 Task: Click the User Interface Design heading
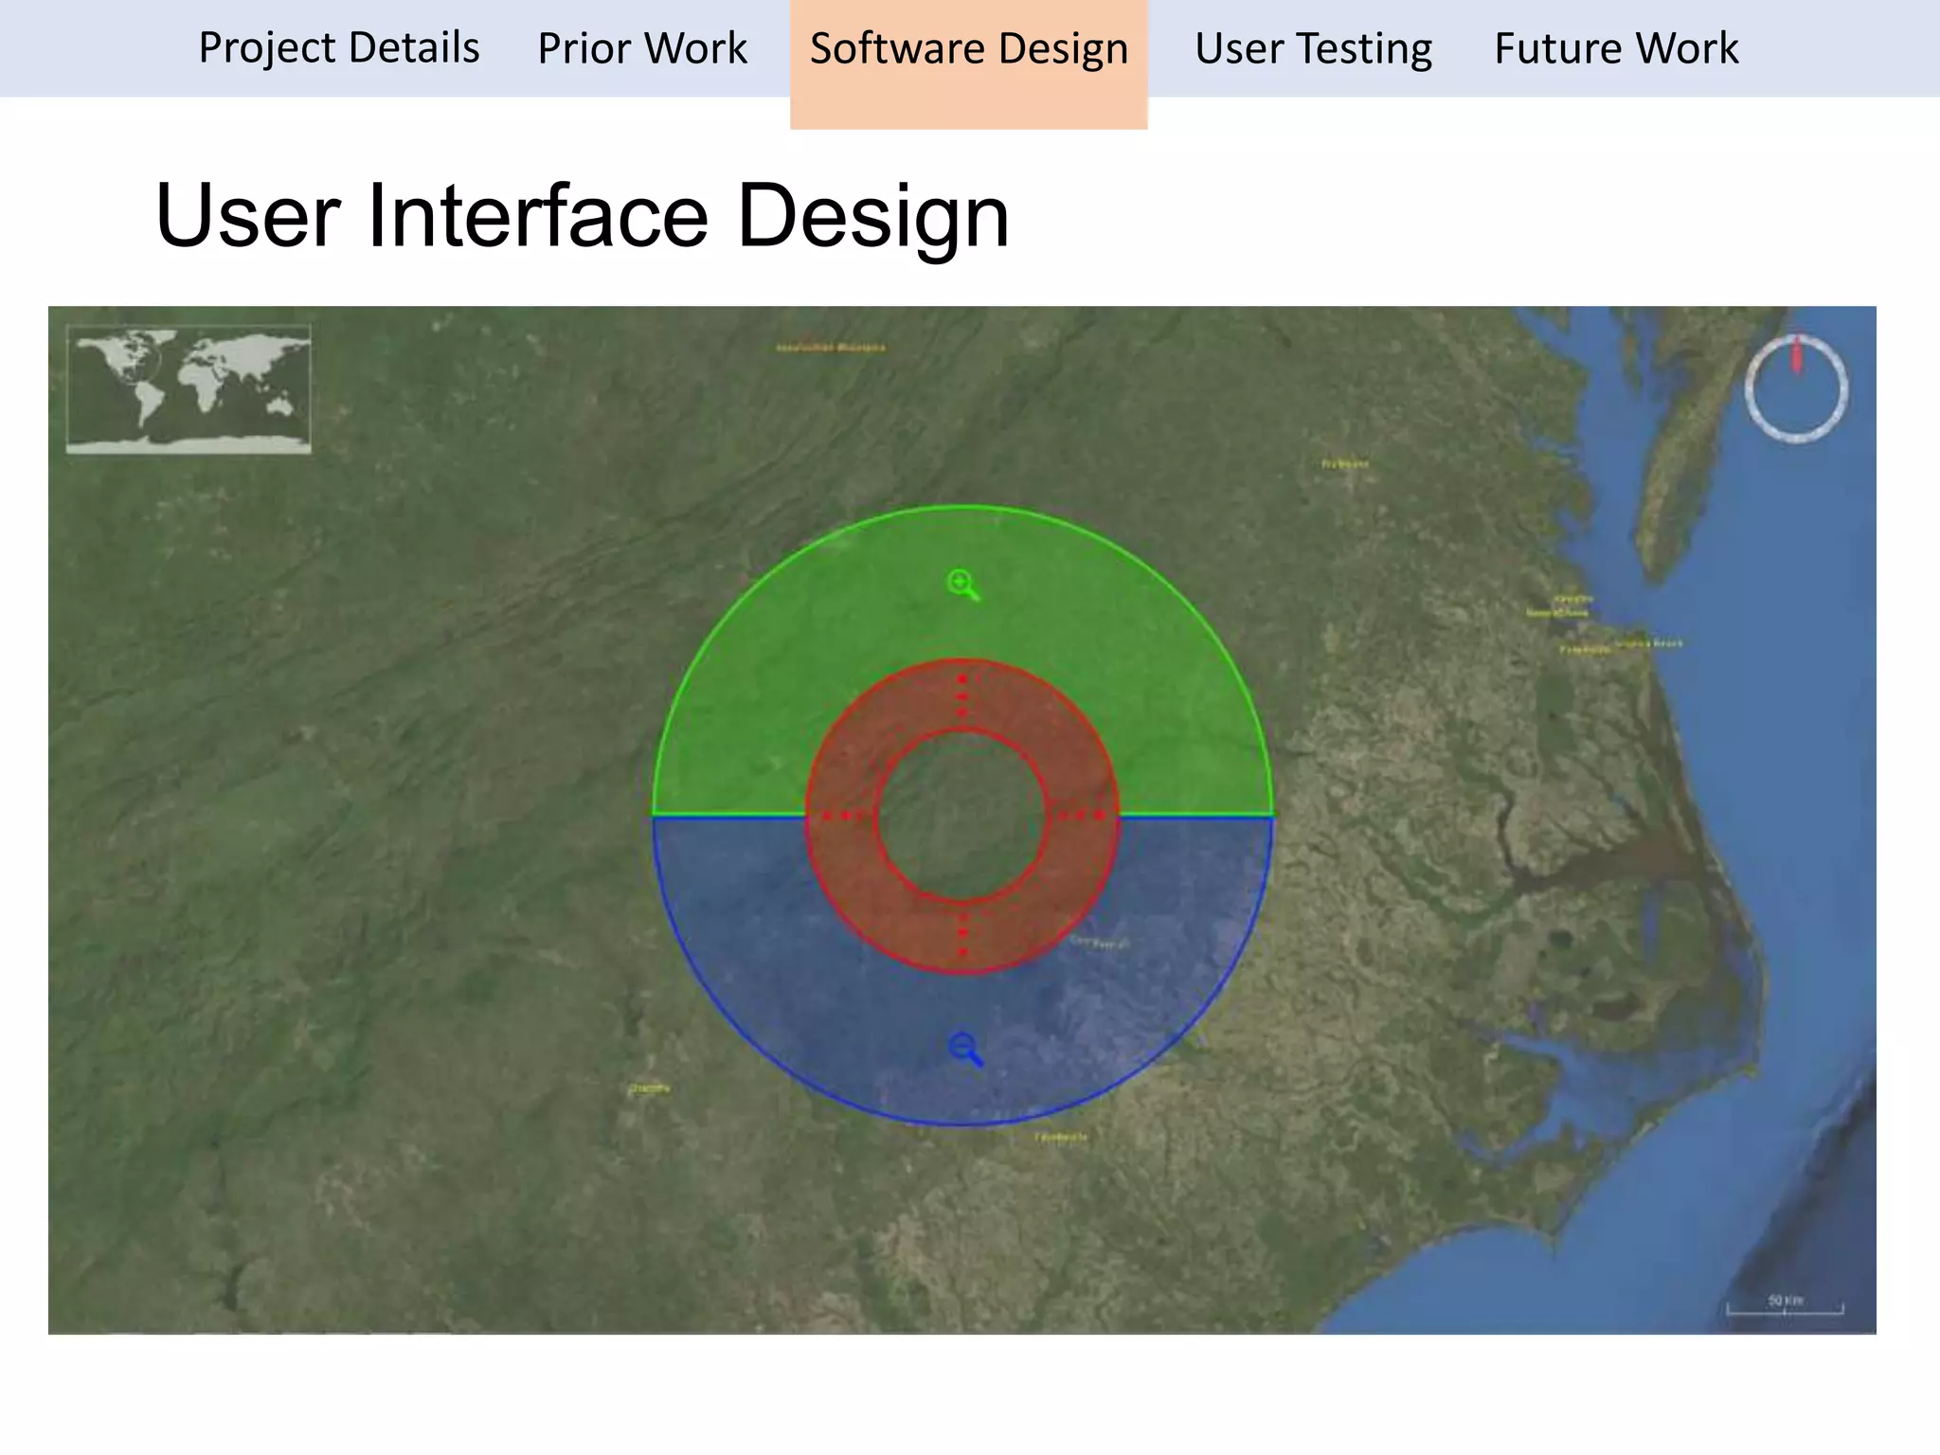pos(583,216)
